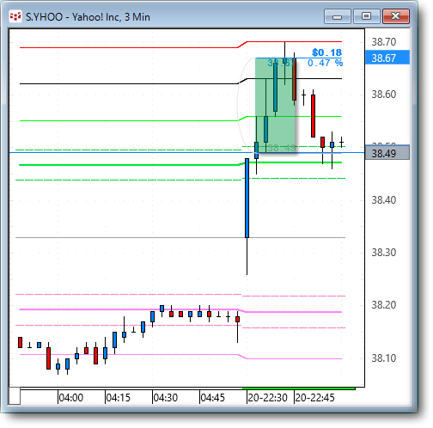Select the long blue candle at 20-22:30
The height and width of the screenshot is (428, 433).
247,198
